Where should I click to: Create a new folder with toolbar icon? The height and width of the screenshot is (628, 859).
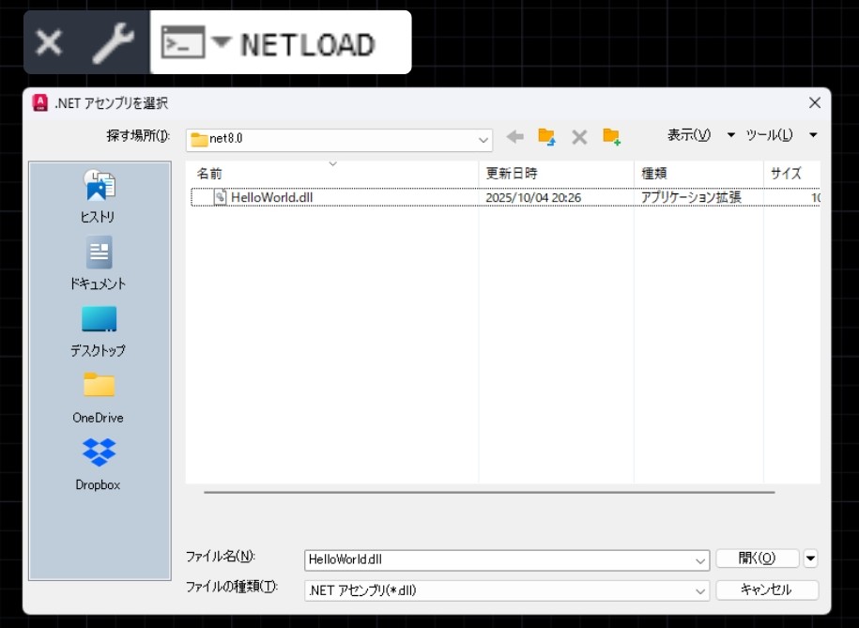coord(612,137)
